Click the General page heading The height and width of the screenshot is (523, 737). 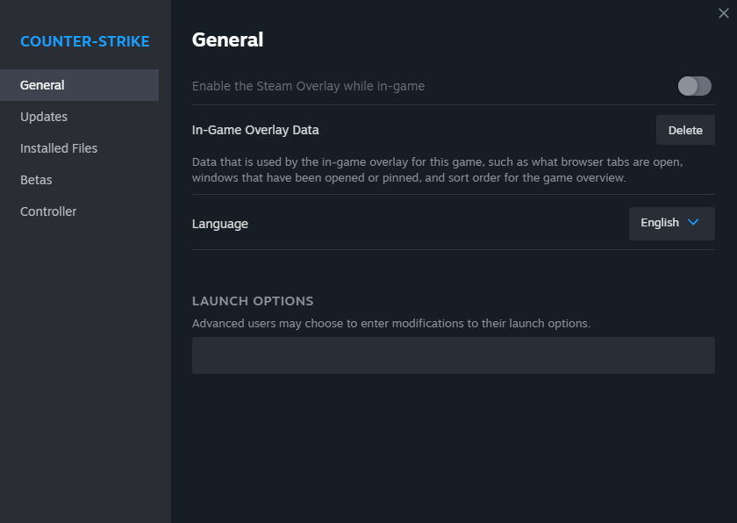(x=227, y=39)
